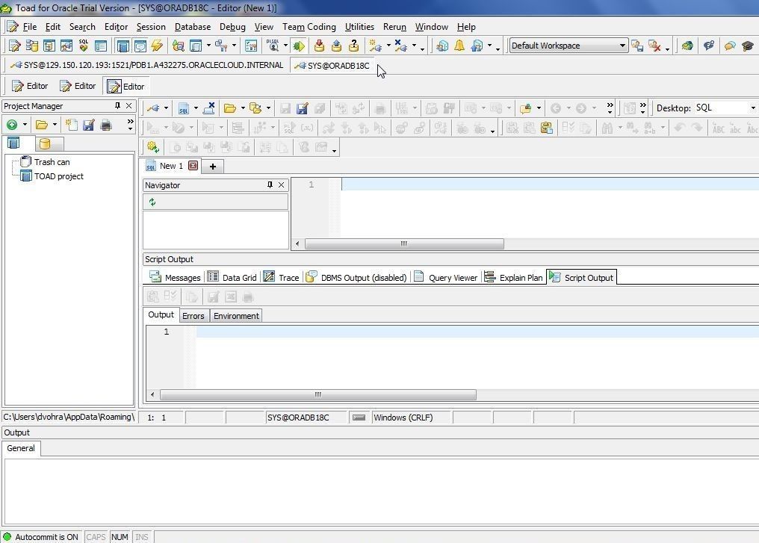The height and width of the screenshot is (543, 759).
Task: Pin the Project Manager panel
Action: [117, 105]
